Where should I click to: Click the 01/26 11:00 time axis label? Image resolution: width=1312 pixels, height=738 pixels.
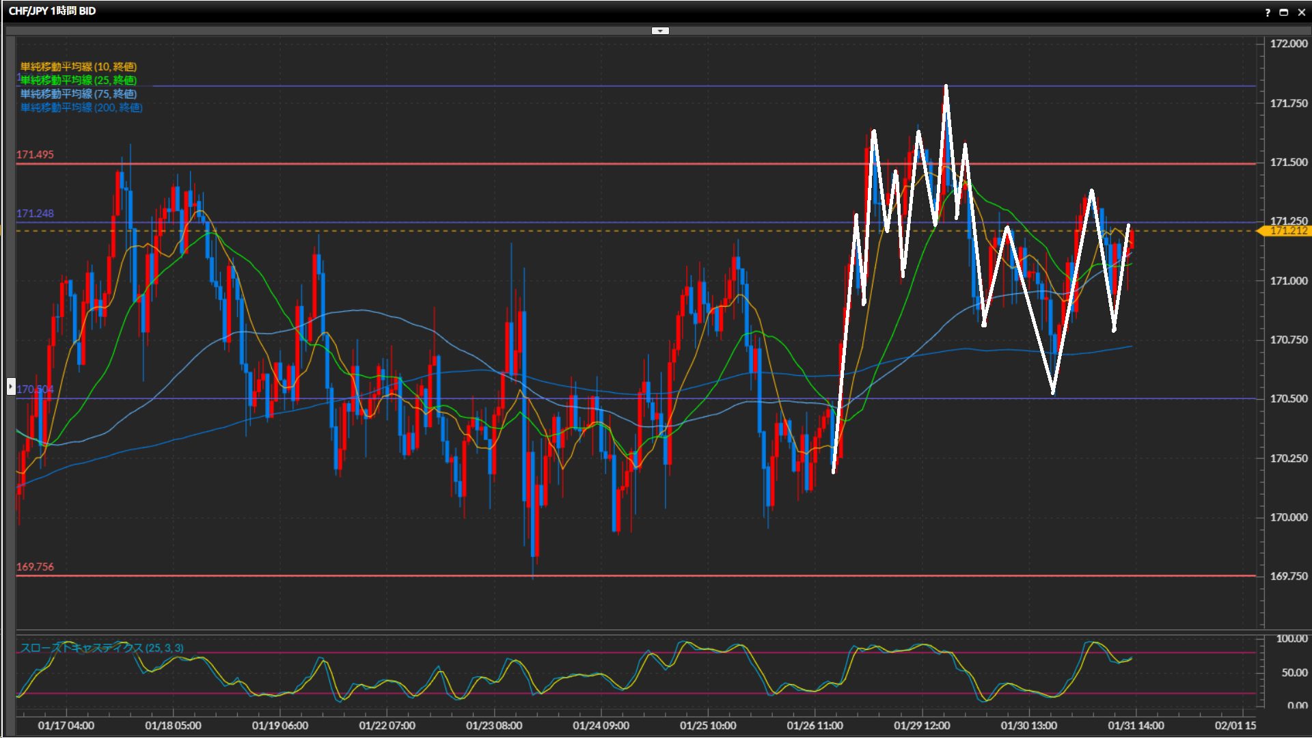[815, 726]
